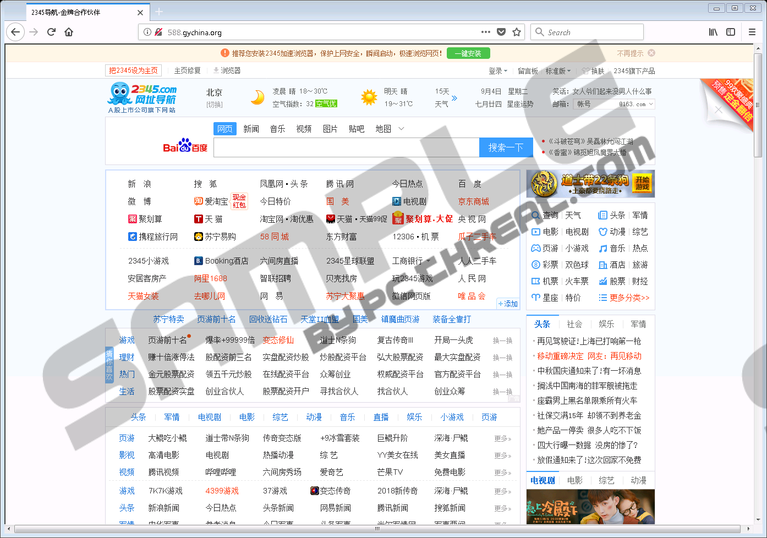Click the Pocket save icon

[x=501, y=32]
